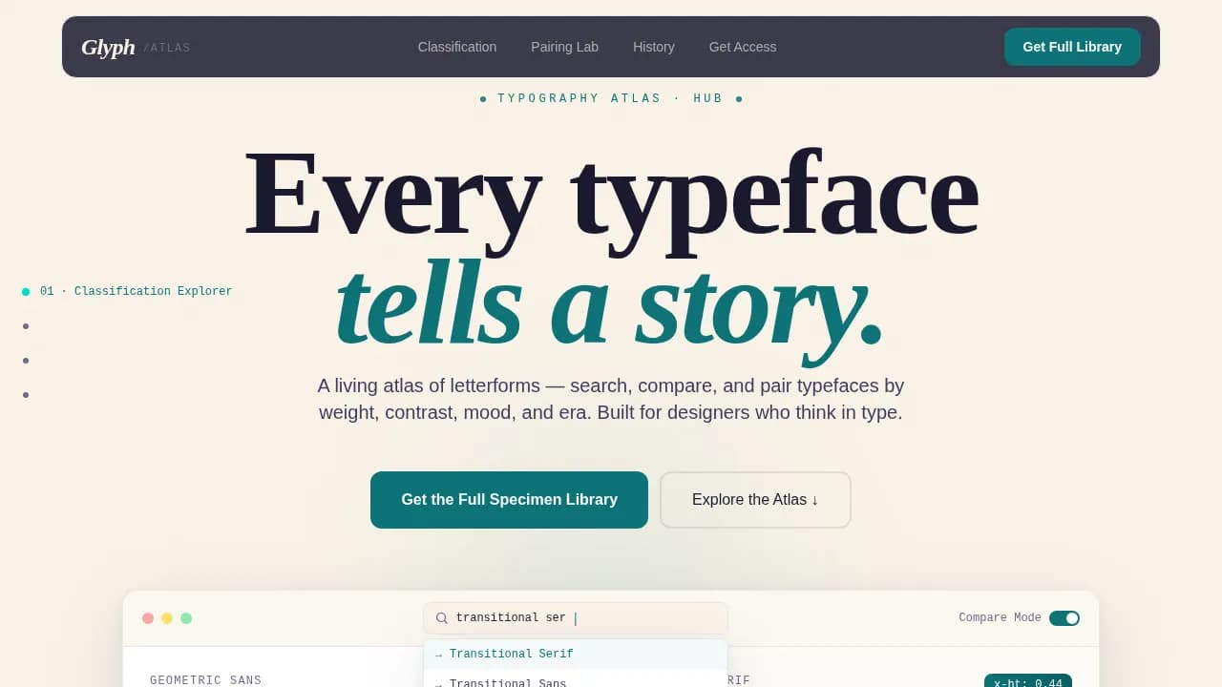Jump to the third section dot in side navigation
Image resolution: width=1222 pixels, height=687 pixels.
coord(26,361)
